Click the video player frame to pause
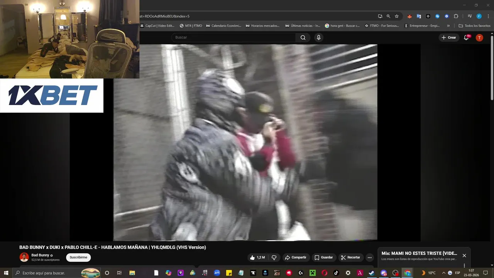 [x=245, y=142]
